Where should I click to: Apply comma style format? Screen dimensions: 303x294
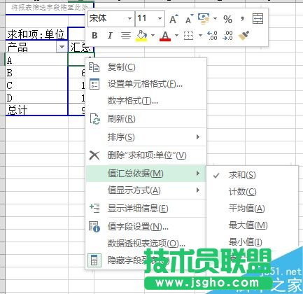tap(243, 19)
